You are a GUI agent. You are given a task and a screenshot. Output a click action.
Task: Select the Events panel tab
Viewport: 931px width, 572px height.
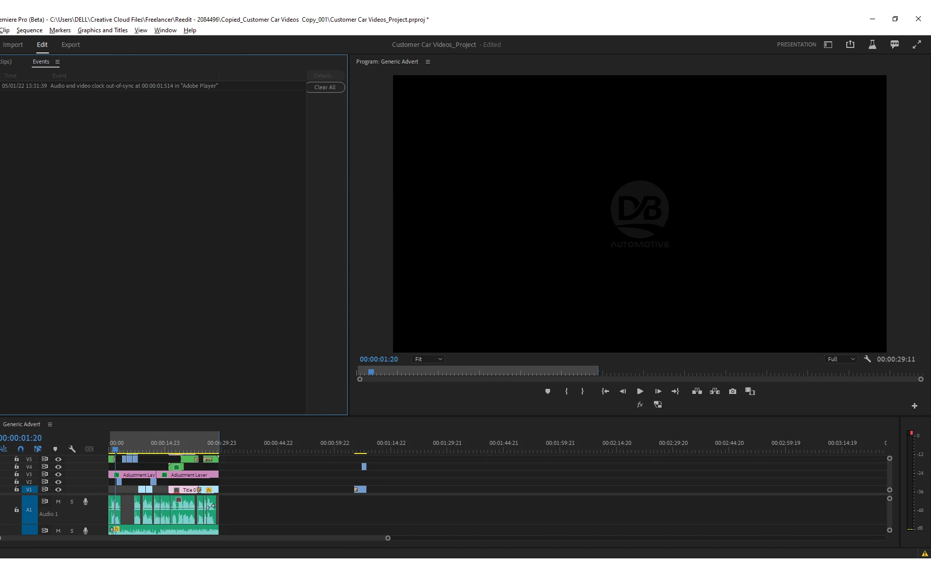[x=41, y=62]
